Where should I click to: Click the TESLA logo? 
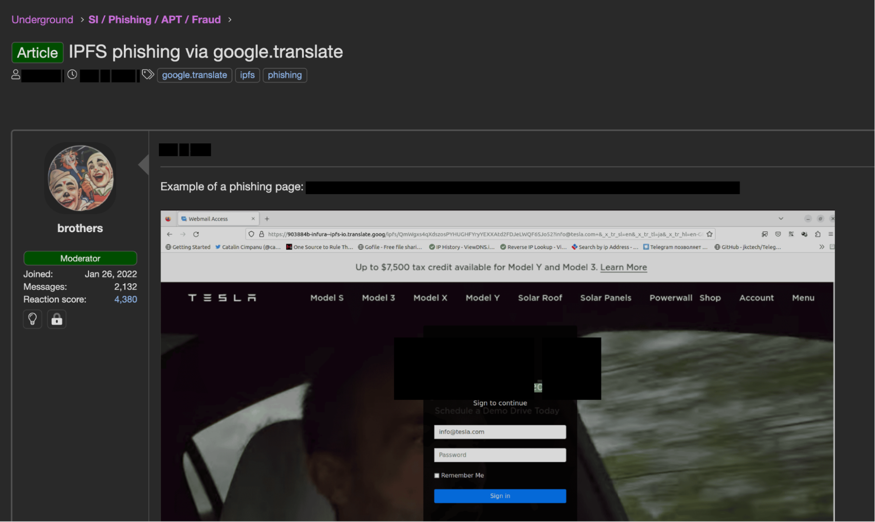(222, 298)
